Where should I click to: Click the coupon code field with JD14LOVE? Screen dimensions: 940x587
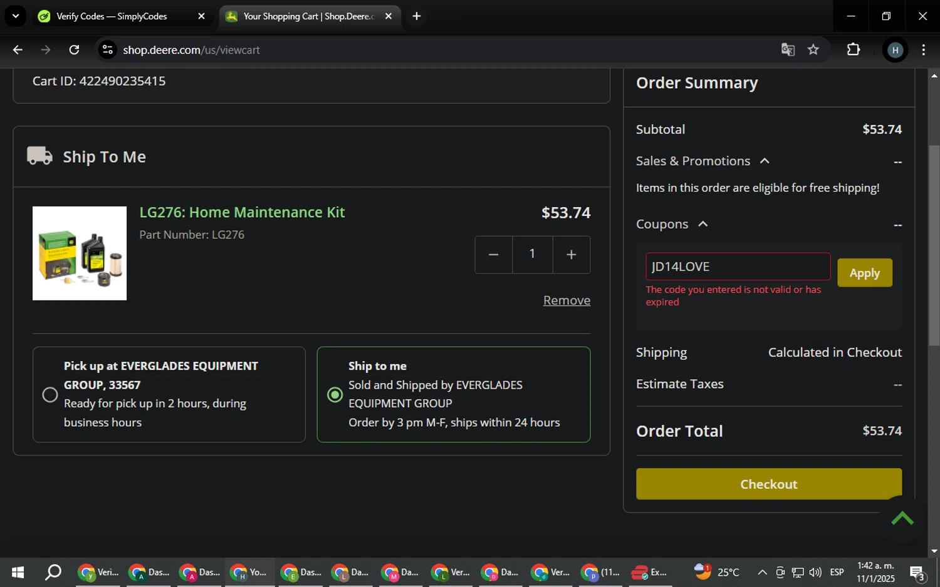pos(738,267)
